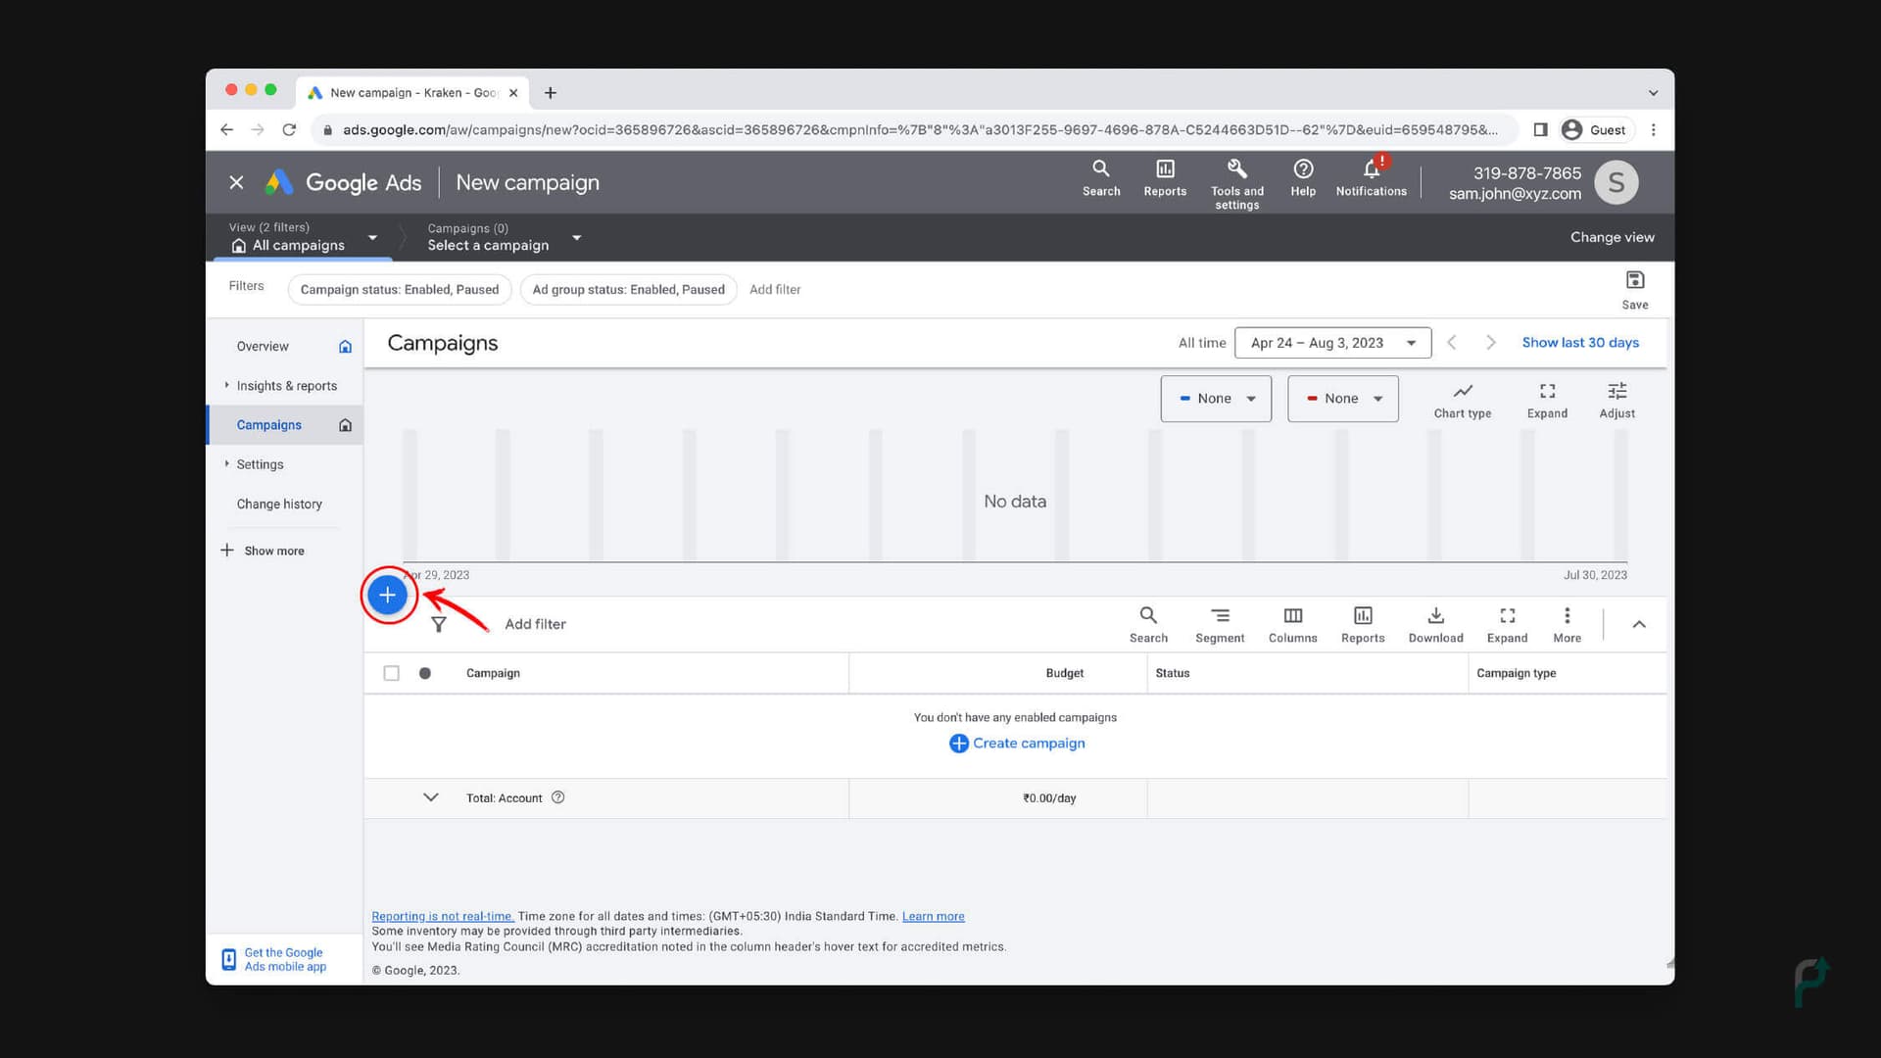Viewport: 1881px width, 1058px height.
Task: Expand the first None metric dropdown
Action: pyautogui.click(x=1216, y=398)
